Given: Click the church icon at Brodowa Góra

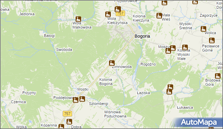Looking at the screenshot, I should [x=218, y=76].
